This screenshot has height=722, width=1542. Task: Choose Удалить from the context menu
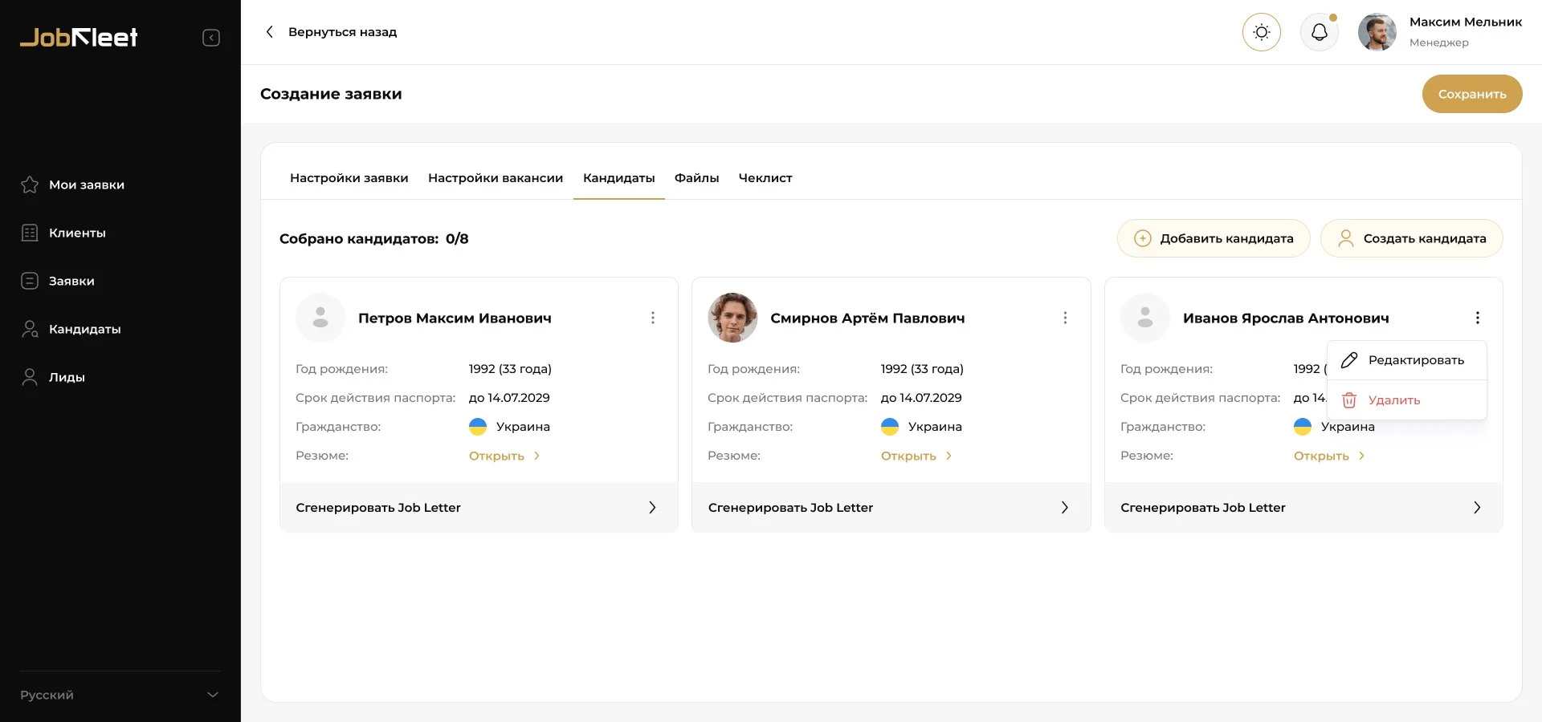1394,400
